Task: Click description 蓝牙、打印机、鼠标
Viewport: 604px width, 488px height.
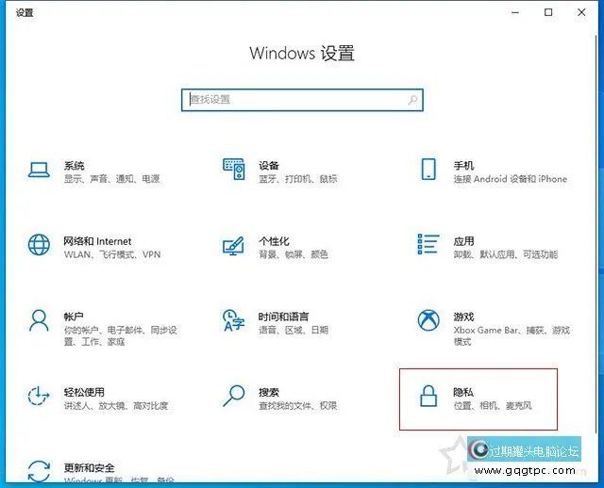Action: click(x=298, y=179)
